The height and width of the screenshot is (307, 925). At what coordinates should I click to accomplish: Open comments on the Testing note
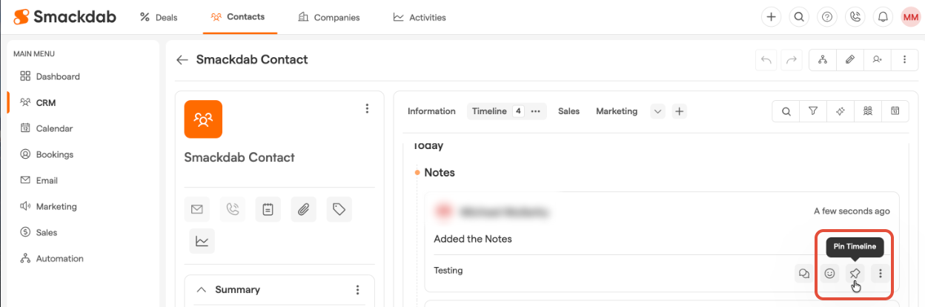pyautogui.click(x=803, y=274)
